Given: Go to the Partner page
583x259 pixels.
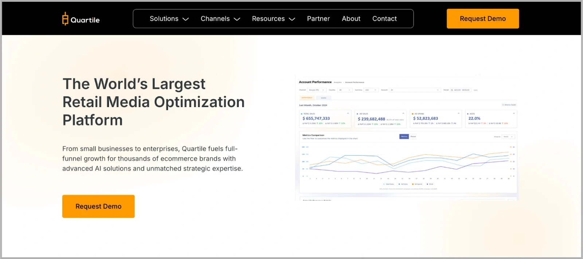Looking at the screenshot, I should 318,19.
